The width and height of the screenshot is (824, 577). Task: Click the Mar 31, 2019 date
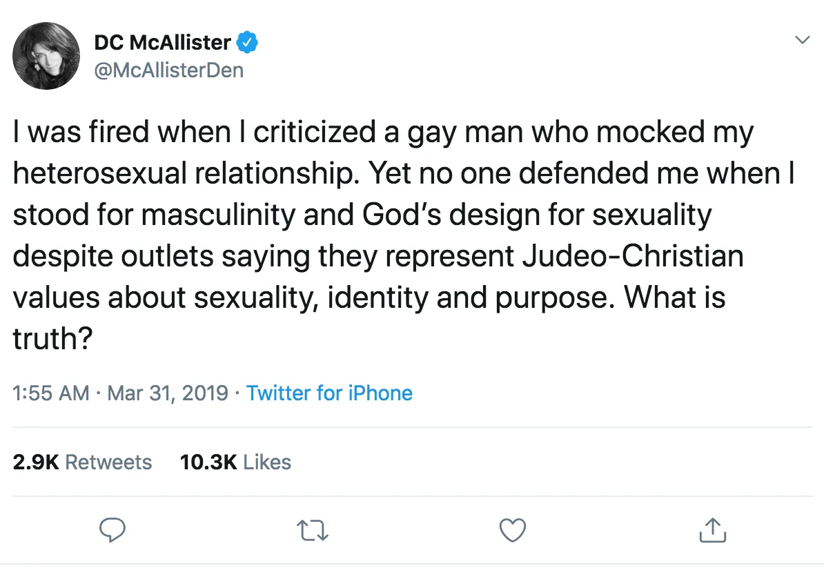click(168, 393)
